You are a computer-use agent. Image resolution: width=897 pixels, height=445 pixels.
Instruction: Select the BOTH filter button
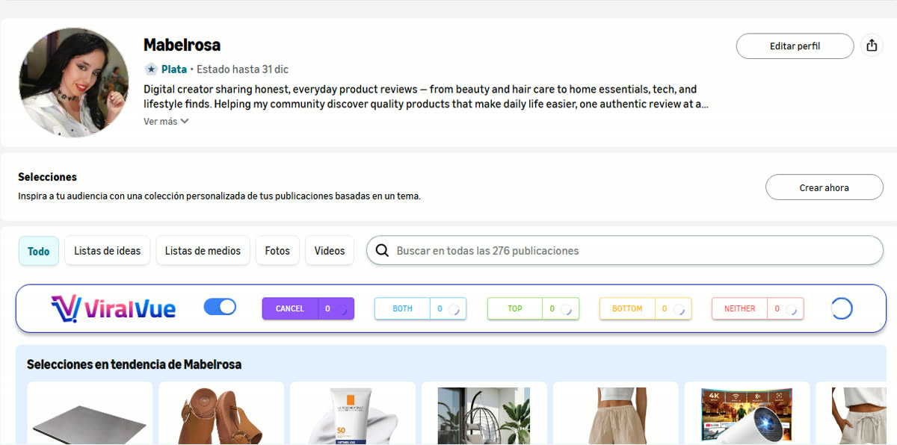coord(402,308)
